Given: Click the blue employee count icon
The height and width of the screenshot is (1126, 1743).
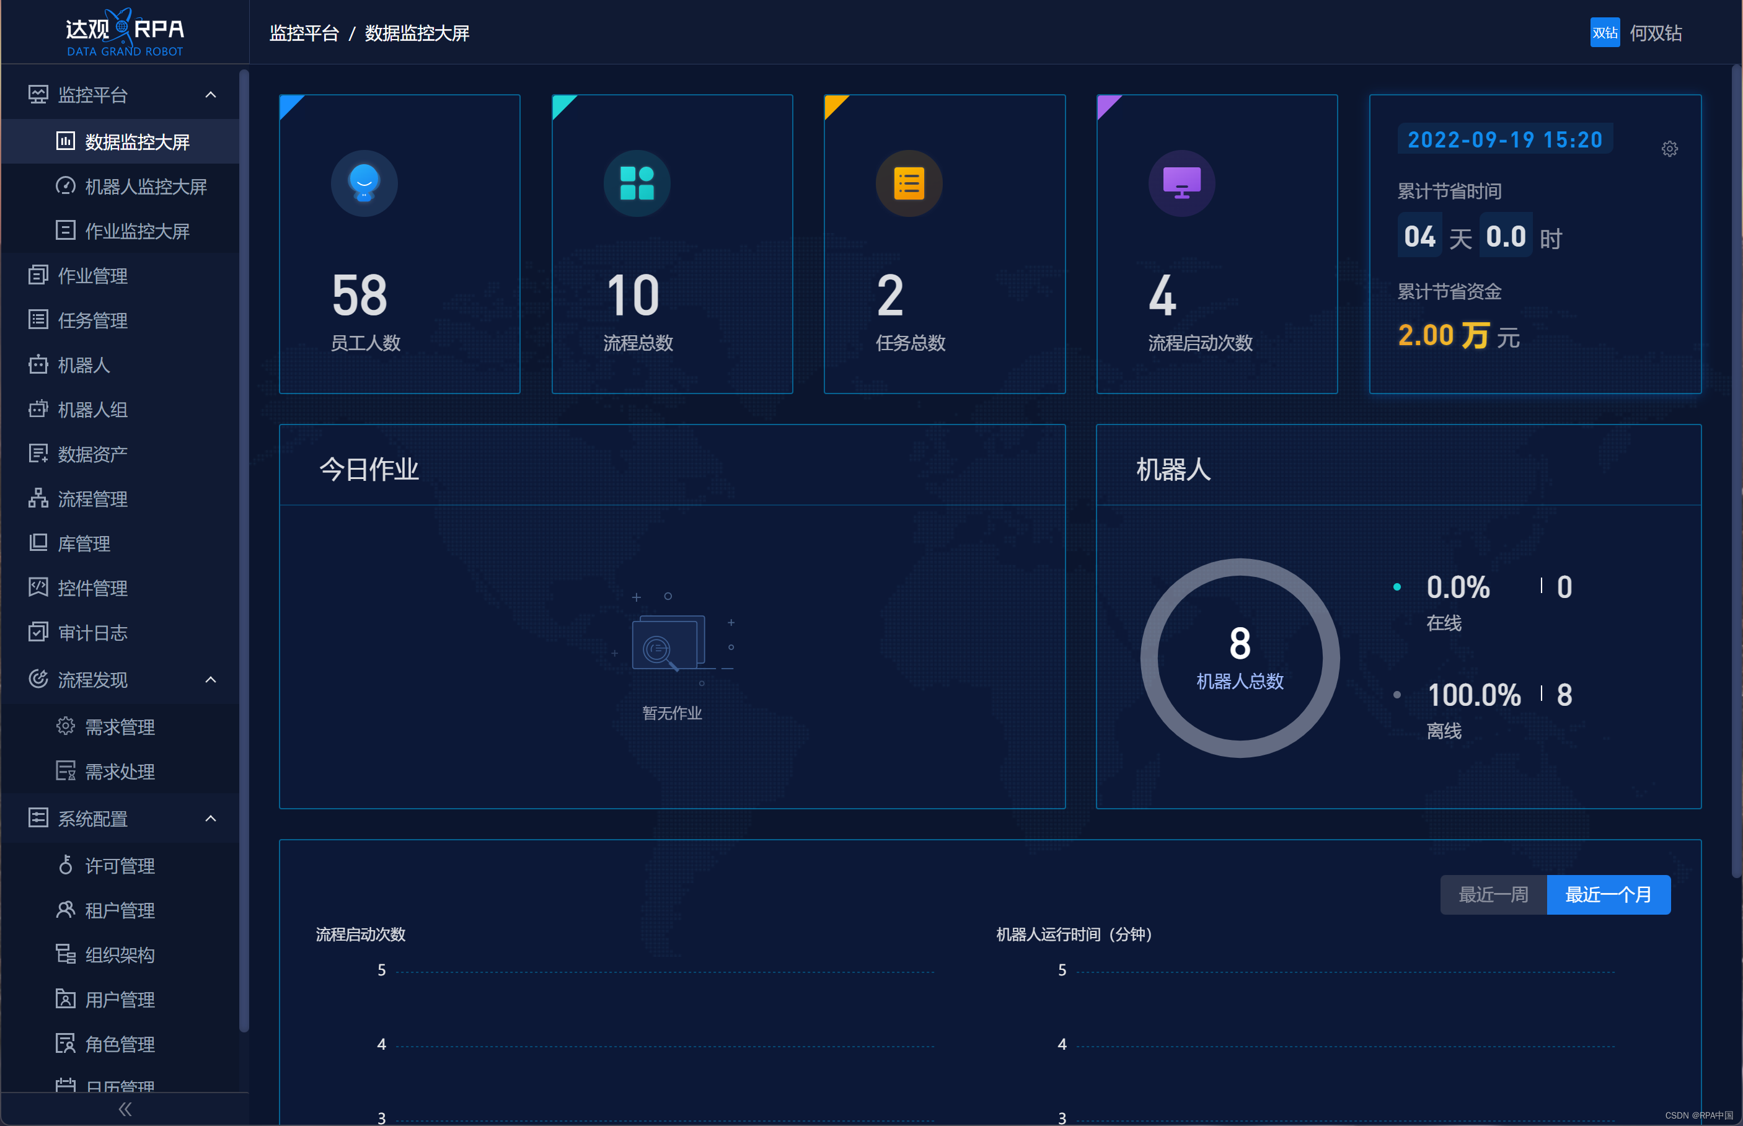Looking at the screenshot, I should (364, 183).
